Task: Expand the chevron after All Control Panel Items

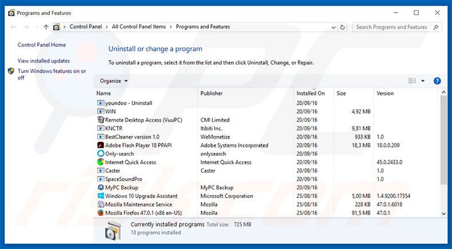Action: tap(171, 27)
